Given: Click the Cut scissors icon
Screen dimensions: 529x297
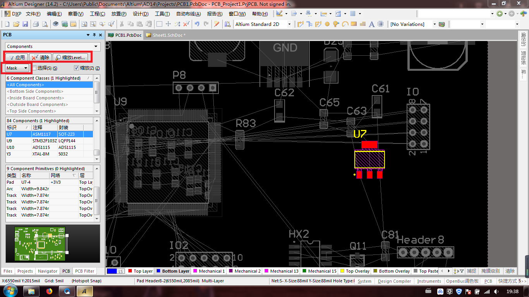Looking at the screenshot, I should pos(122,24).
